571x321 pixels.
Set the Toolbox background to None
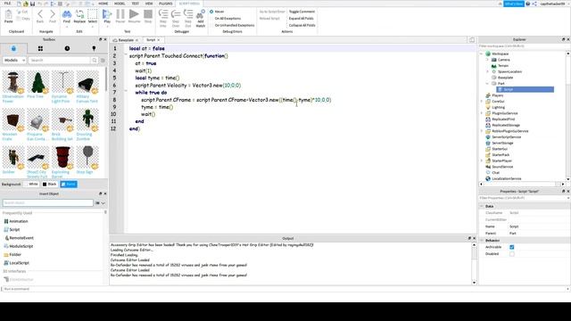coord(69,185)
